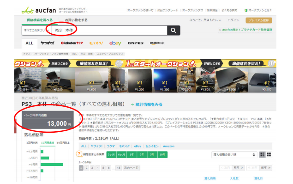Open the 無料講座 link
Screen dimensions: 293x184
[212, 10]
